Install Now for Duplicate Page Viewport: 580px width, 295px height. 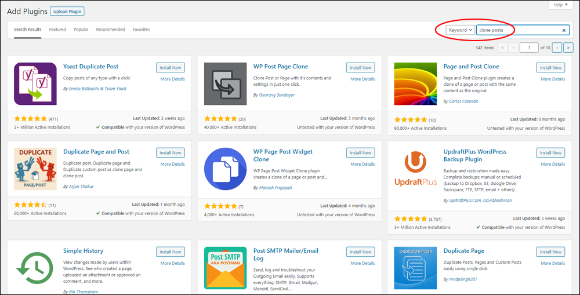pos(551,252)
